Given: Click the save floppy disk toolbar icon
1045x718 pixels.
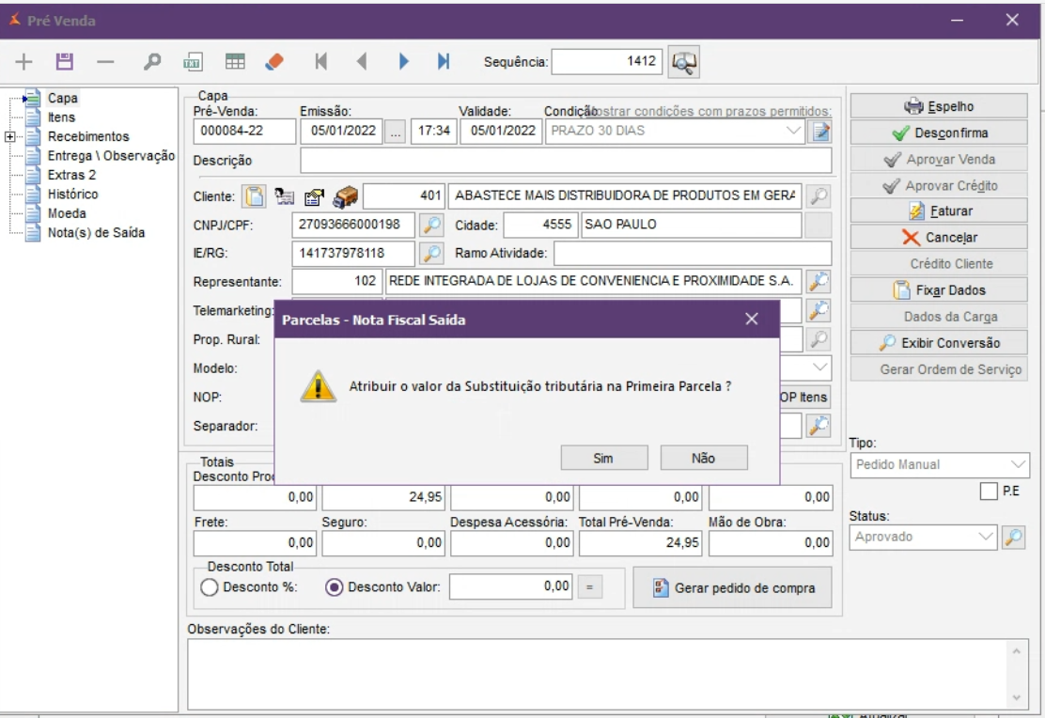Looking at the screenshot, I should point(66,61).
